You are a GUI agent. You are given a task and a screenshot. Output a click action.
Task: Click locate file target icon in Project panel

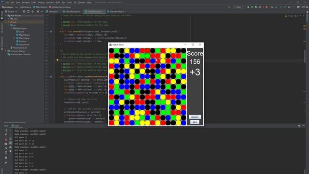pos(24,12)
